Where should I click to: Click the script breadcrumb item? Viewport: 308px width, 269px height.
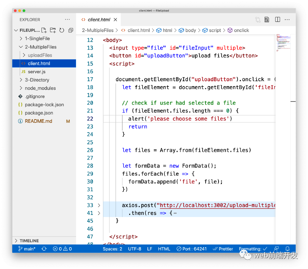(x=212, y=30)
